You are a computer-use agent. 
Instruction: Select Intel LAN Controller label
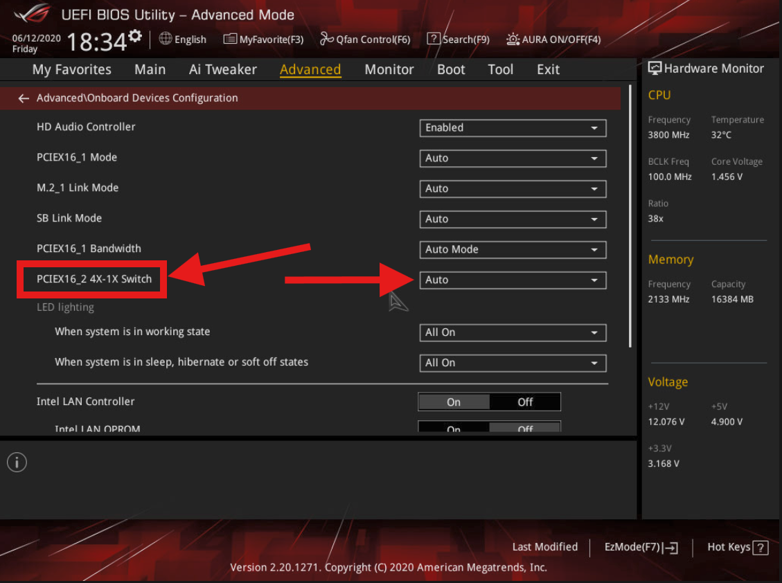point(85,402)
